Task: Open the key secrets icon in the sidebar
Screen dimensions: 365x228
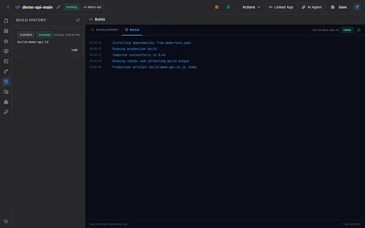Action: coord(6,112)
